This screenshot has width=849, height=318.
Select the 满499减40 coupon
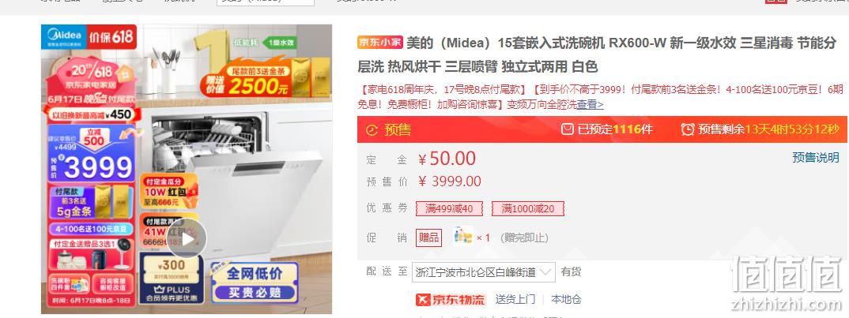(x=450, y=209)
